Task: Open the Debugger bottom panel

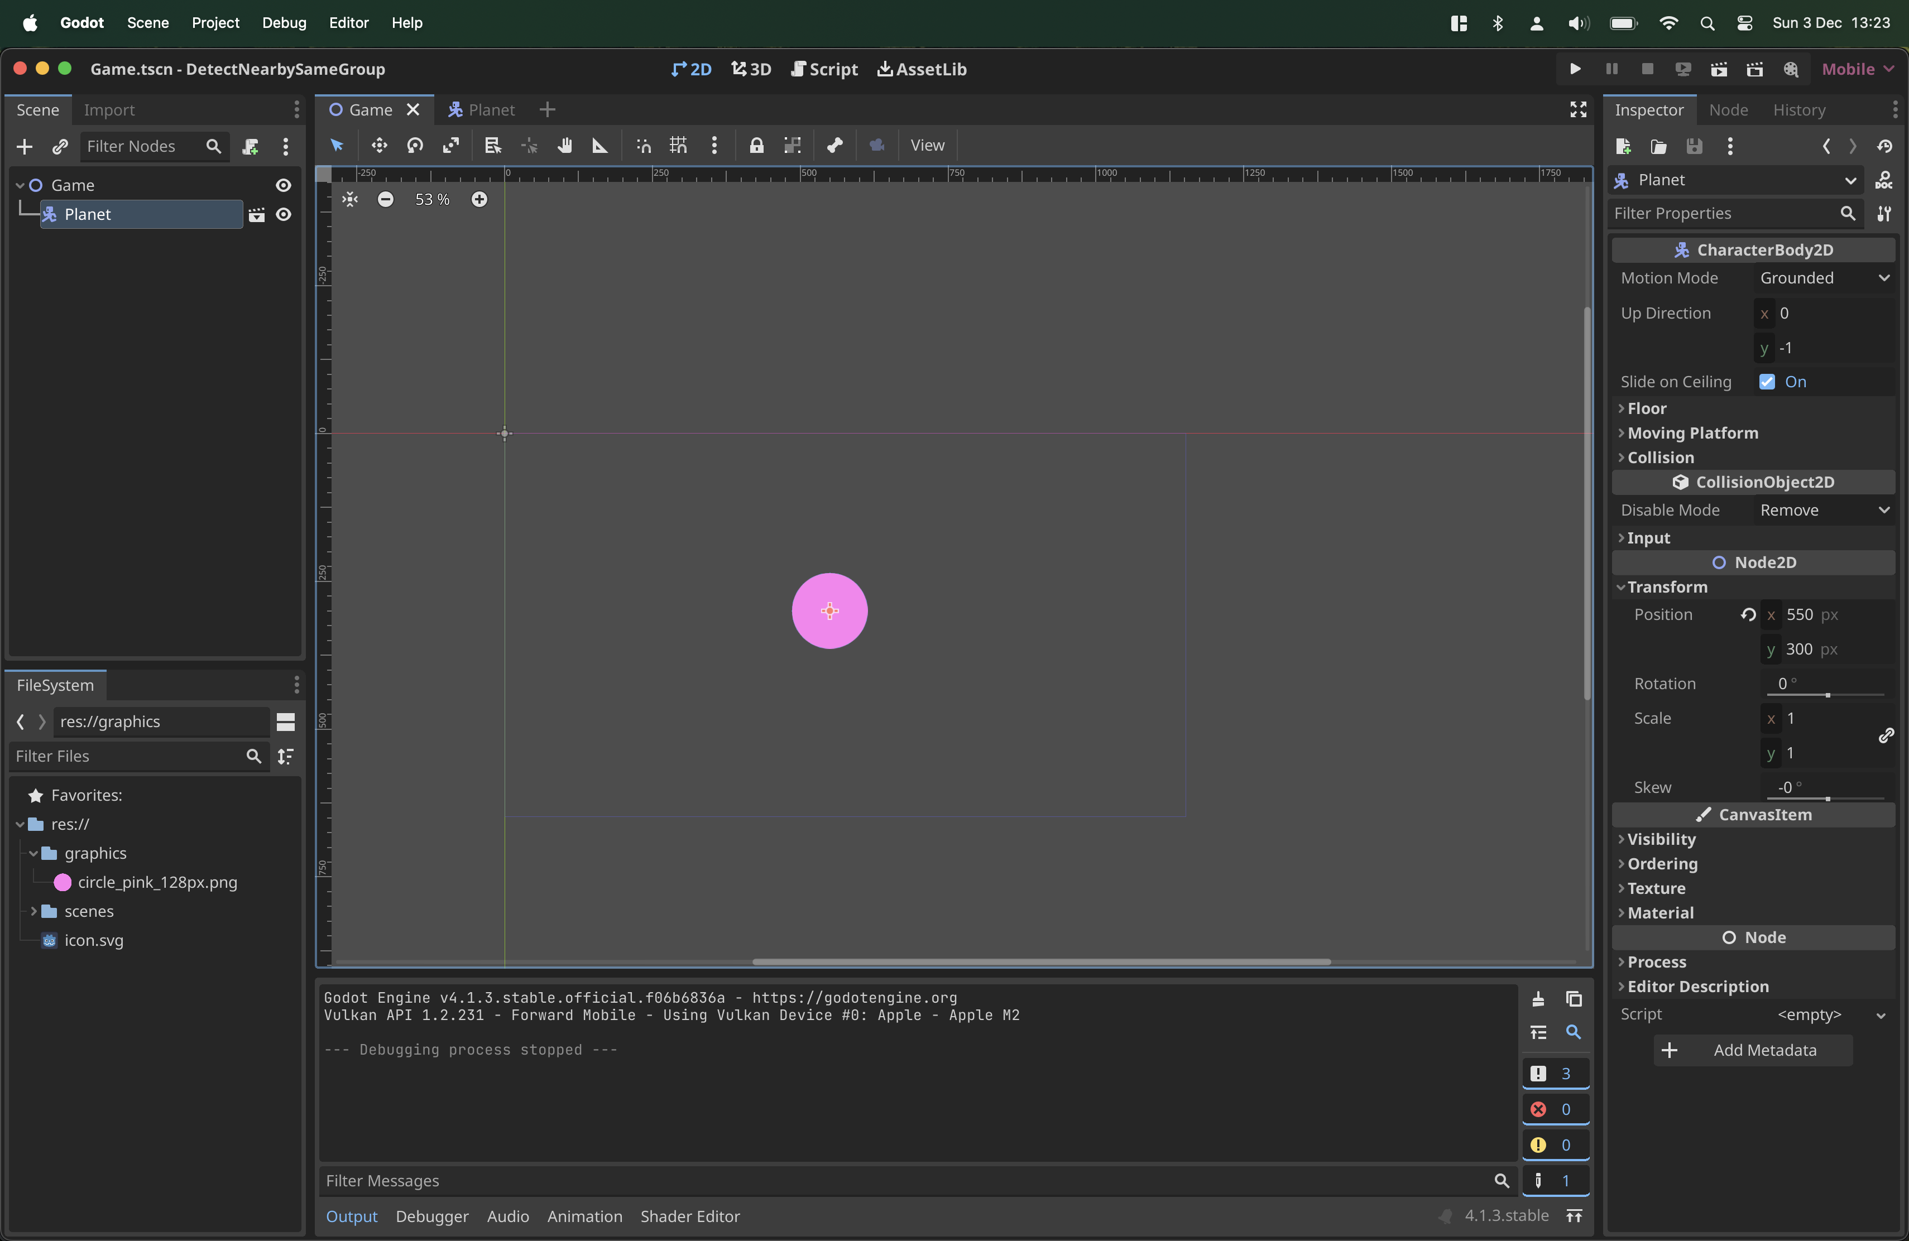Action: pos(431,1216)
